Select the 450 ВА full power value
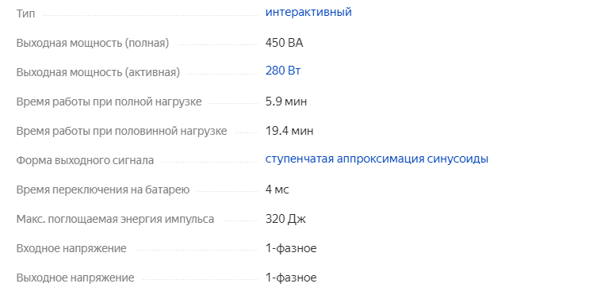The height and width of the screenshot is (295, 597). (x=284, y=43)
